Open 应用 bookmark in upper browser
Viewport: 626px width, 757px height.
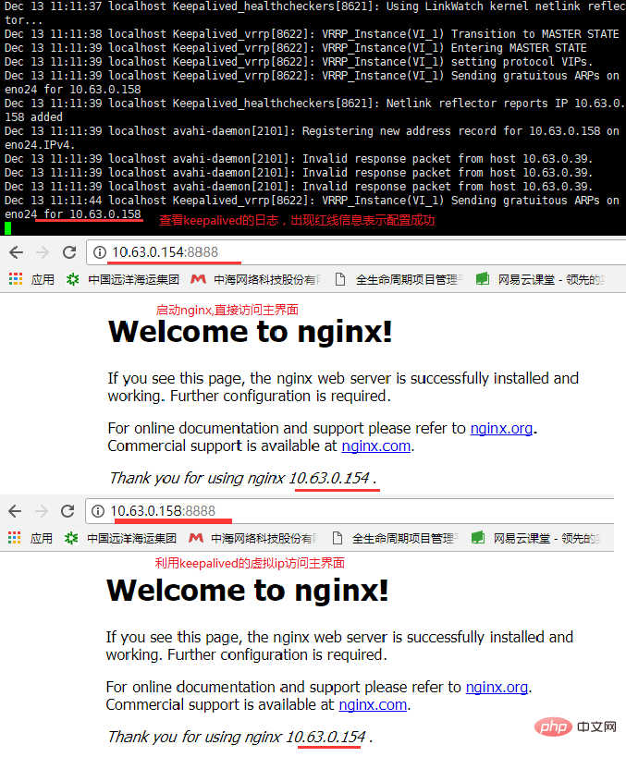coord(43,279)
